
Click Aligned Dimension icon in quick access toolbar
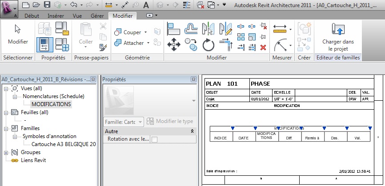point(125,4)
